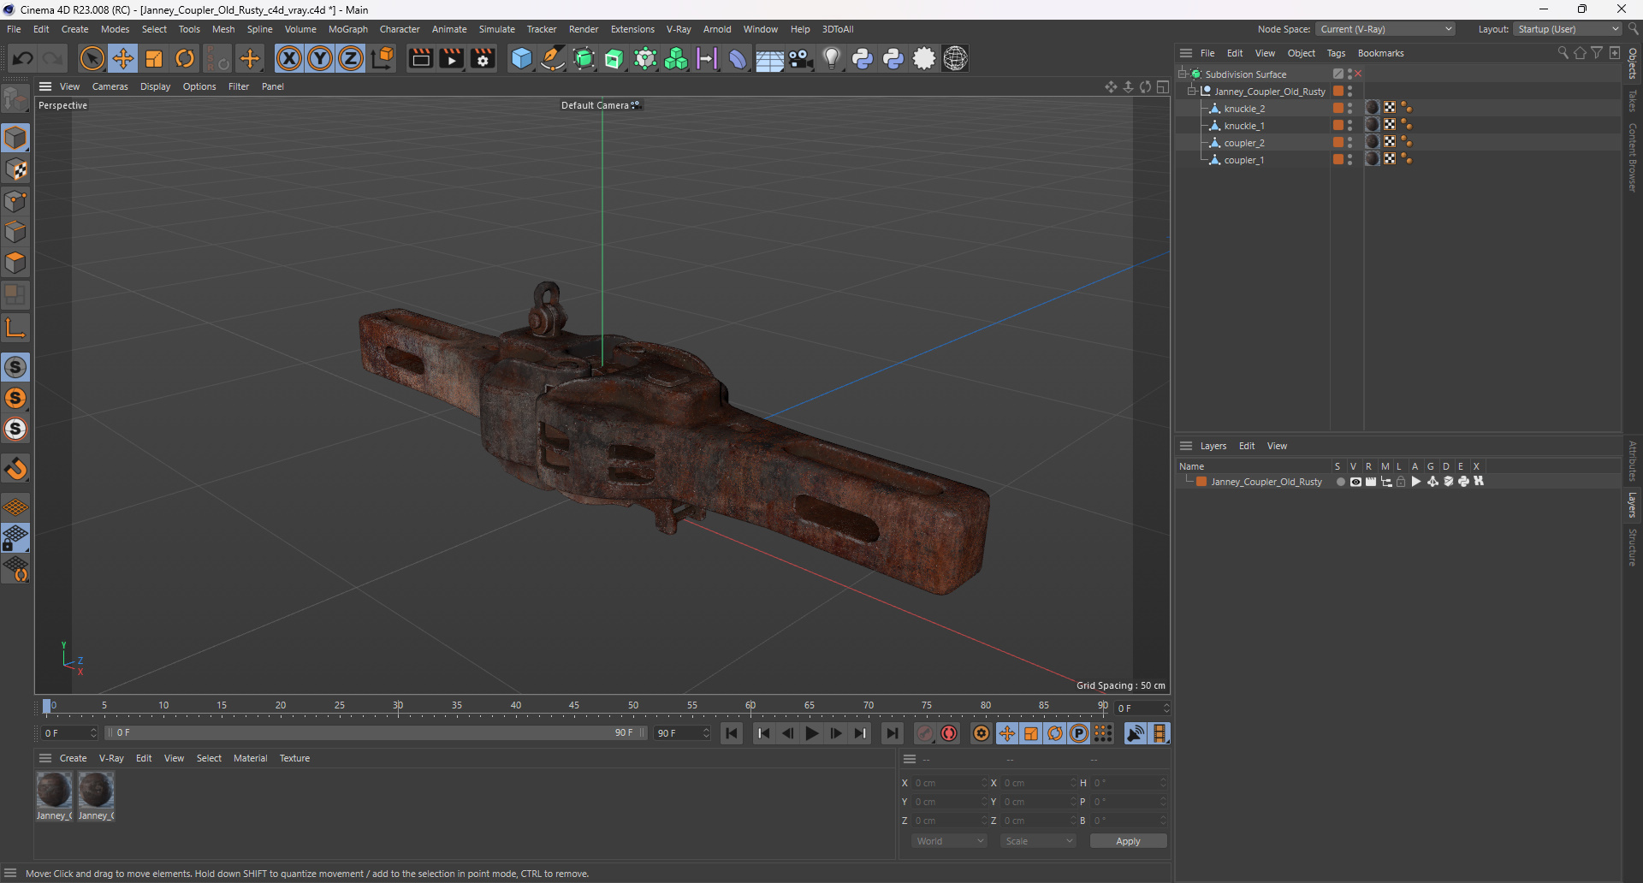Click the Floor environment icon
1643x883 pixels.
tap(769, 58)
